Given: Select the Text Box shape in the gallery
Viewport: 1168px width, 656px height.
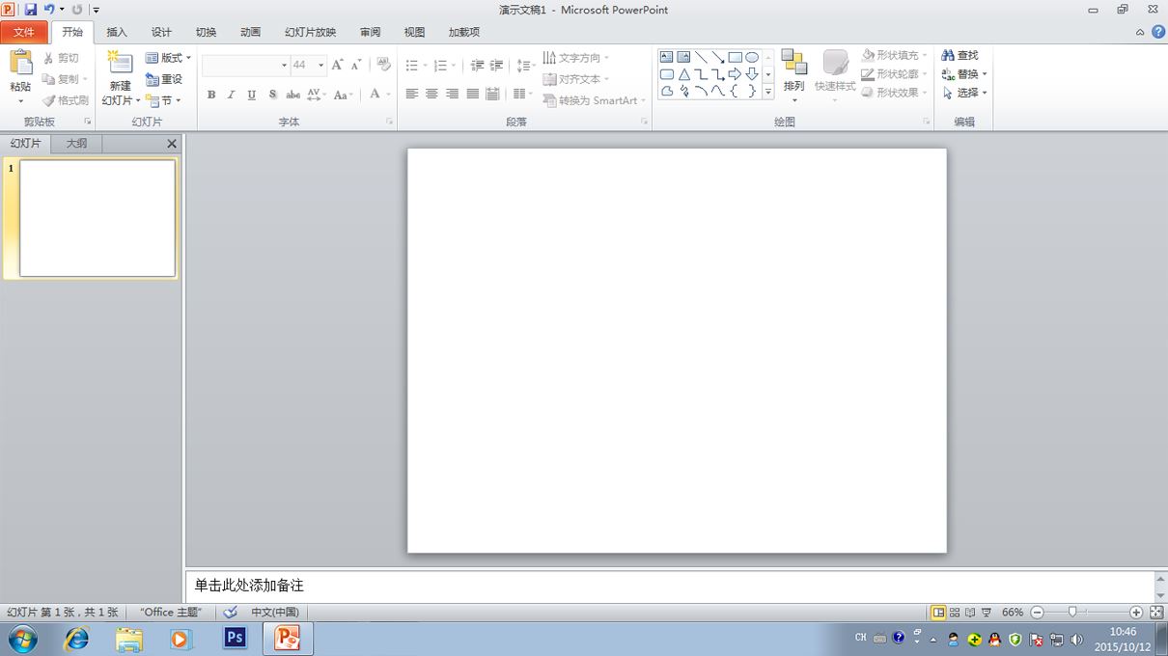Looking at the screenshot, I should pos(667,57).
